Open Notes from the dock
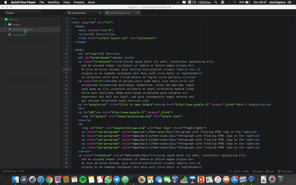The height and width of the screenshot is (185, 296). pos(91,180)
